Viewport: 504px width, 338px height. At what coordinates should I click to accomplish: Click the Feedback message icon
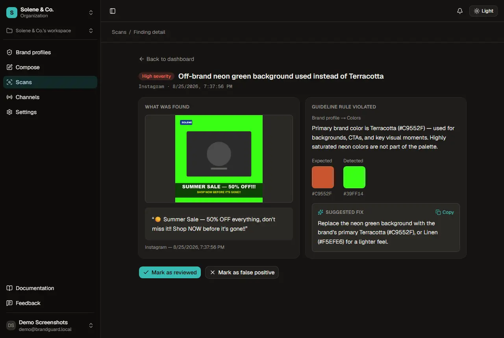(9, 303)
